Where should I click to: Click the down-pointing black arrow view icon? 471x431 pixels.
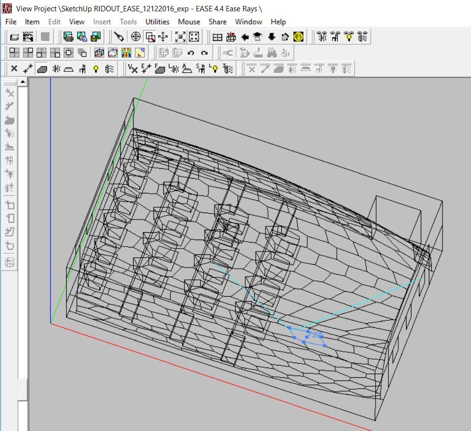(271, 37)
